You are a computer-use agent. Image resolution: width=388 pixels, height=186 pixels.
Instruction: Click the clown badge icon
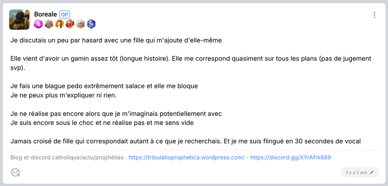(x=70, y=24)
